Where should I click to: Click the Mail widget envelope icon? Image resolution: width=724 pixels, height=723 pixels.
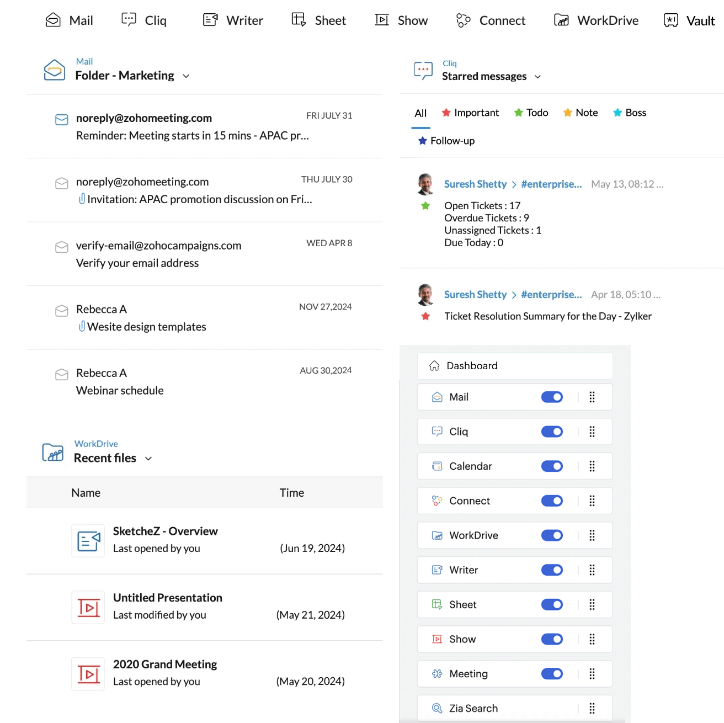pos(55,70)
